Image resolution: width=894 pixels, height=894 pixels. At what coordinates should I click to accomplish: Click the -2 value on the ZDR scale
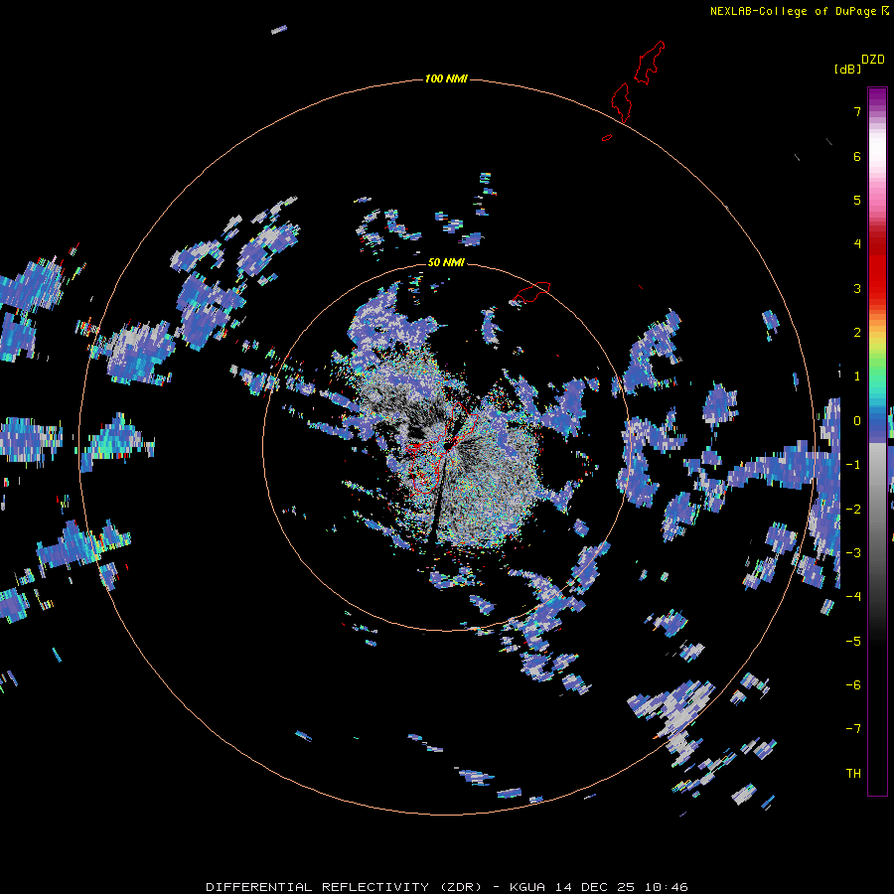coord(853,510)
